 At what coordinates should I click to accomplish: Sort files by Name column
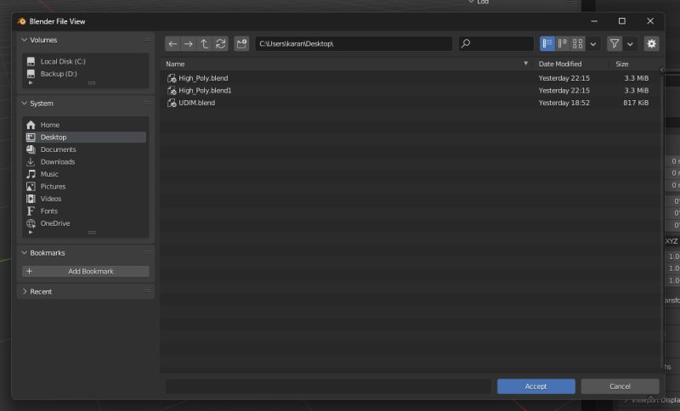[x=175, y=64]
